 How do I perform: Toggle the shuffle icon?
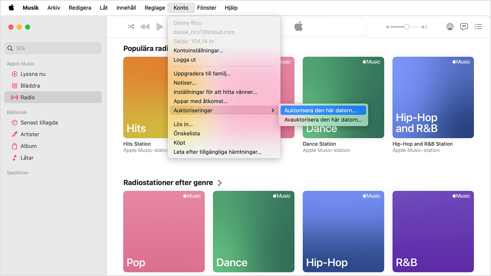pyautogui.click(x=131, y=27)
